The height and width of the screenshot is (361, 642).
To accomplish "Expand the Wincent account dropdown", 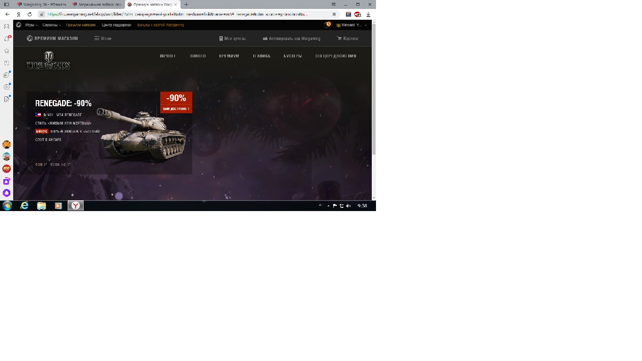I will click(x=352, y=25).
